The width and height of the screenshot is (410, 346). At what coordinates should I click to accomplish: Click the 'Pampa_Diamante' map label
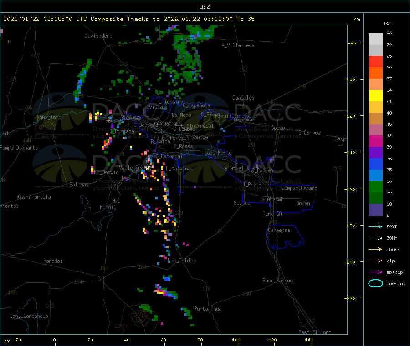[19, 148]
